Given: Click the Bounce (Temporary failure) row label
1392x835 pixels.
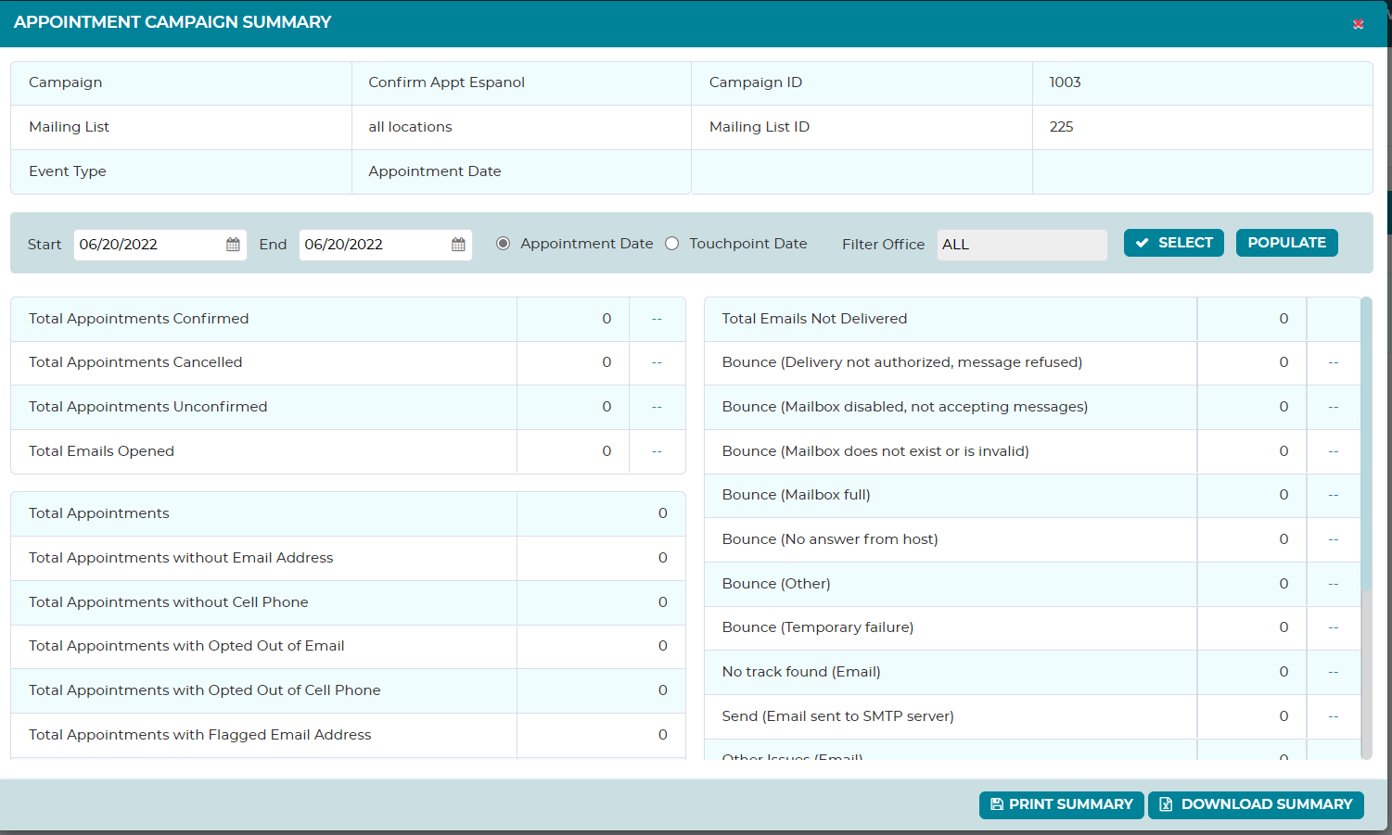Looking at the screenshot, I should click(818, 627).
